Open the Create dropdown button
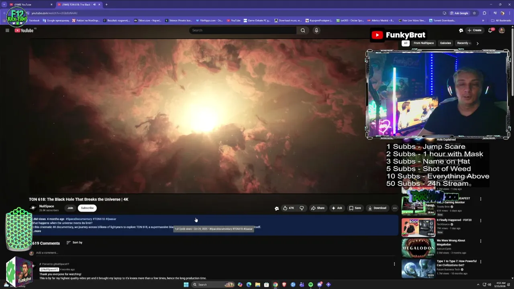This screenshot has width=514, height=289. [474, 30]
